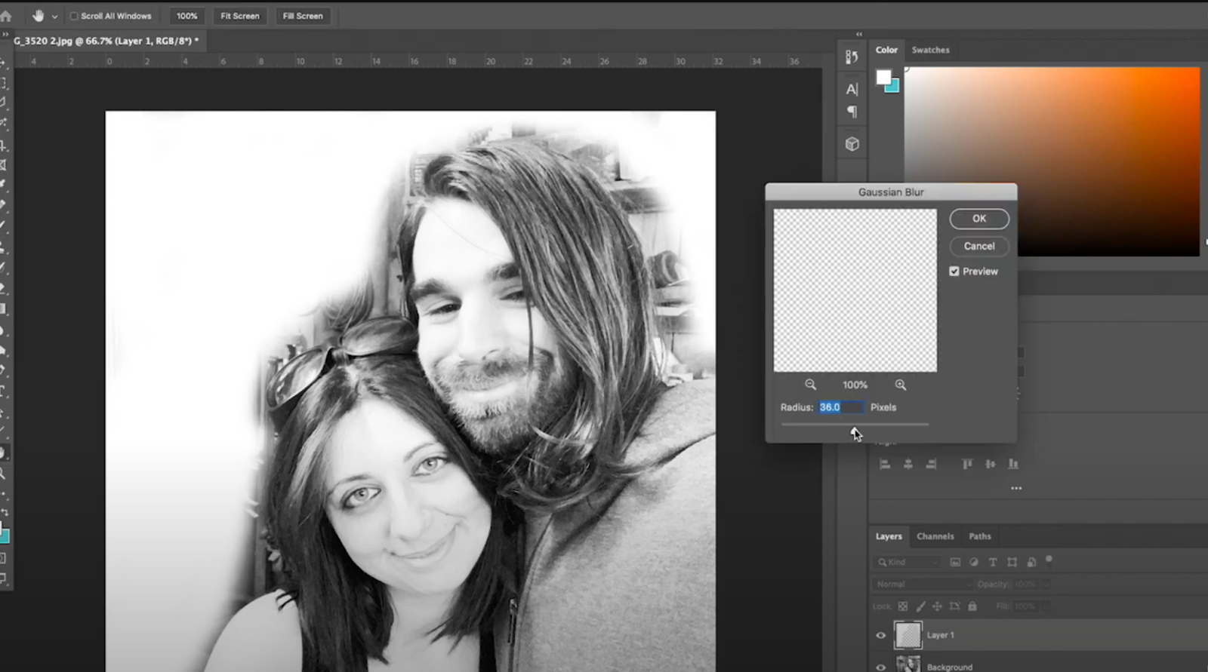This screenshot has height=672, width=1208.
Task: Click the Opacity 100% field
Action: point(1026,584)
